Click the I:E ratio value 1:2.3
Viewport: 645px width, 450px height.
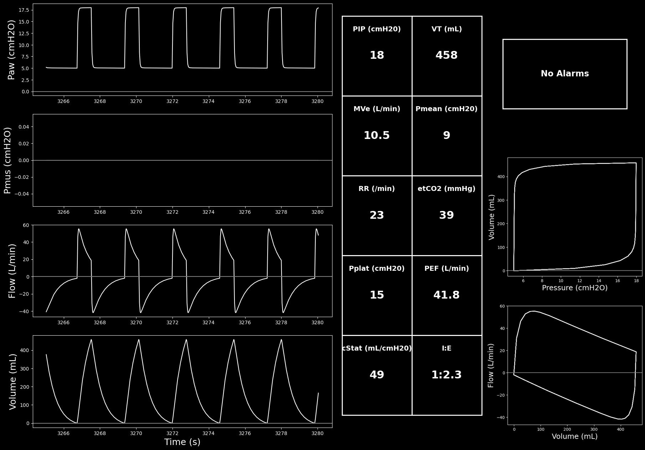[x=447, y=375]
